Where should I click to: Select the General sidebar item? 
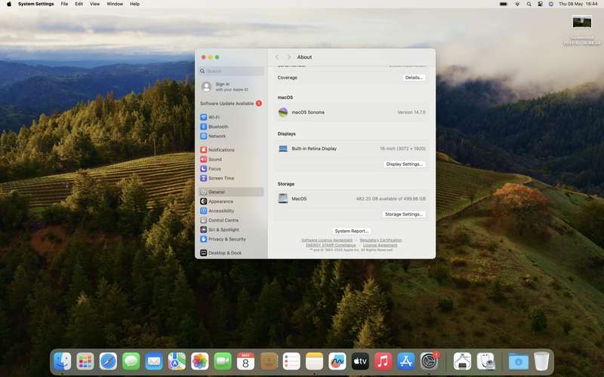(231, 192)
